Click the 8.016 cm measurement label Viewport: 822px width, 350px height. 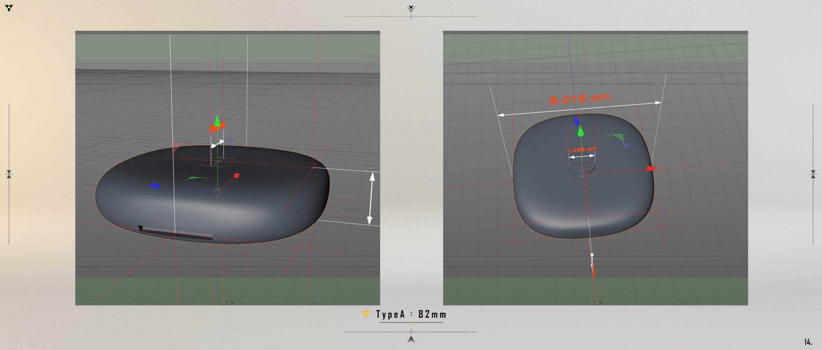(579, 99)
